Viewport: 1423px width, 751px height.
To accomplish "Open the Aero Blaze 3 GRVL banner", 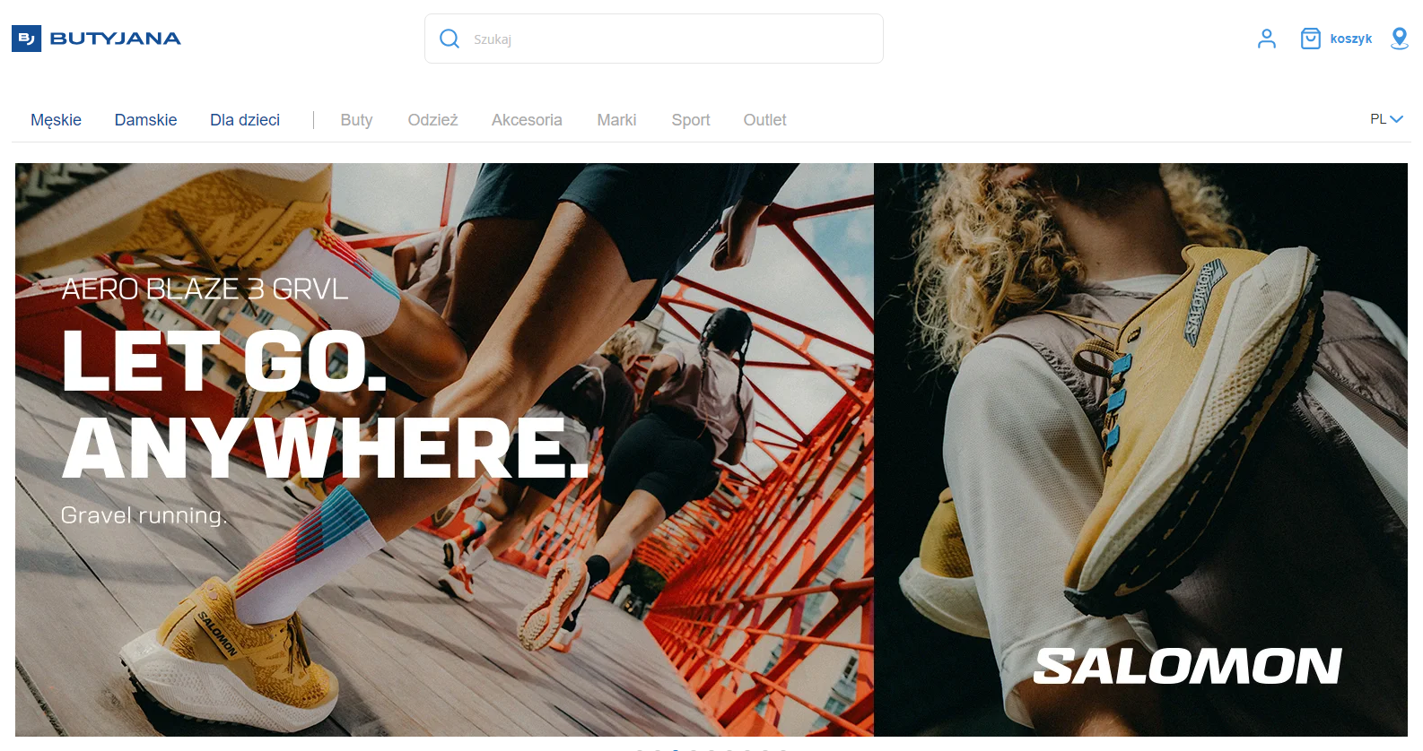I will (x=444, y=450).
